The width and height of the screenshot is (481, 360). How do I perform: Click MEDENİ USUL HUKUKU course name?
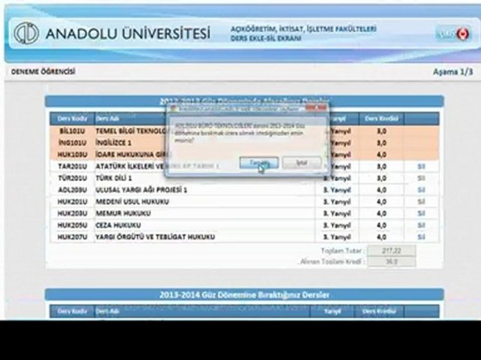click(132, 201)
